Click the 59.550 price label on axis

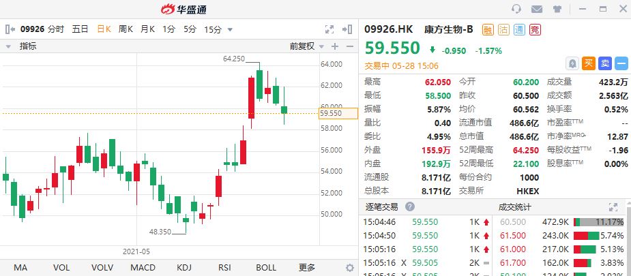(x=338, y=113)
